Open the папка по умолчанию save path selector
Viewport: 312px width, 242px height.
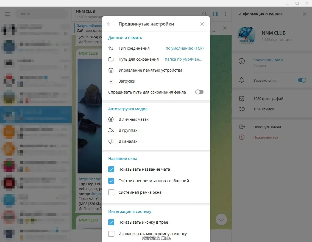pyautogui.click(x=183, y=59)
